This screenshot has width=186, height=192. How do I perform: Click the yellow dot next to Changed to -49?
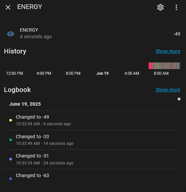click(x=11, y=120)
